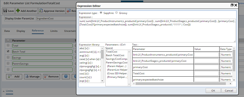Click the blue move up arrow icon
The image size is (244, 97).
(x=66, y=76)
